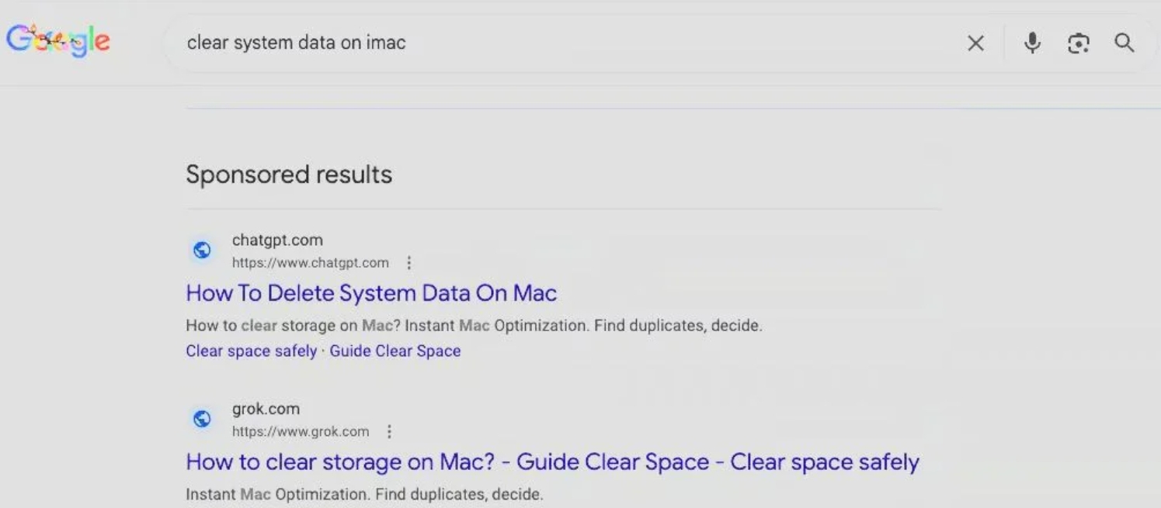Follow the 'Clear space safely' sitelink
This screenshot has height=508, width=1161.
pyautogui.click(x=251, y=351)
